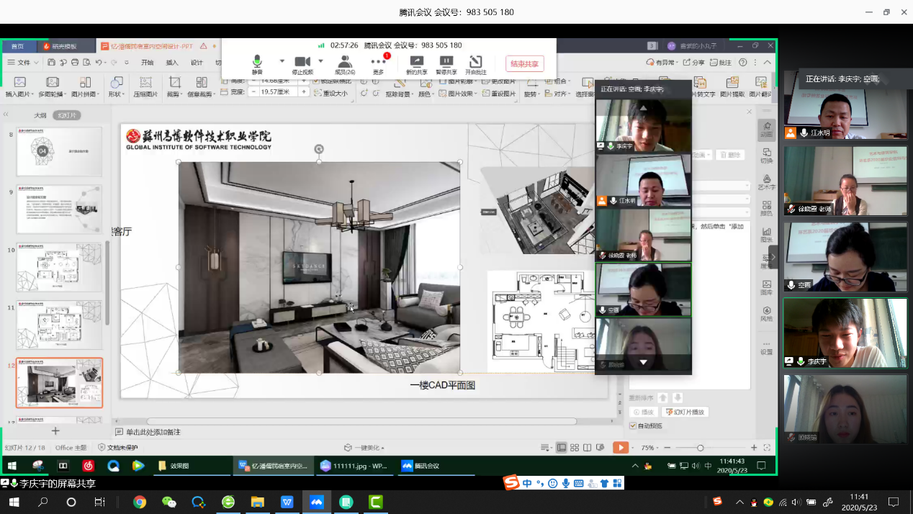Open the 动画 animation sidebar panel

[766, 130]
